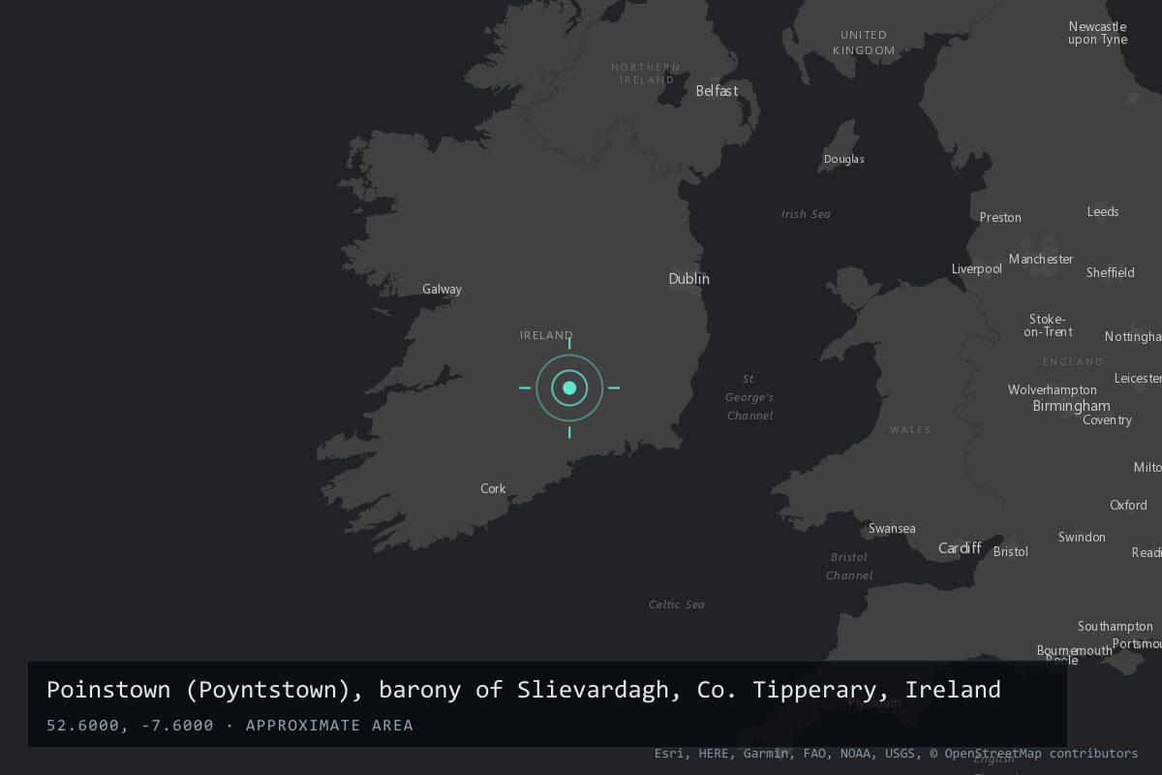
Task: Click the Leeds city label
Action: click(1103, 212)
